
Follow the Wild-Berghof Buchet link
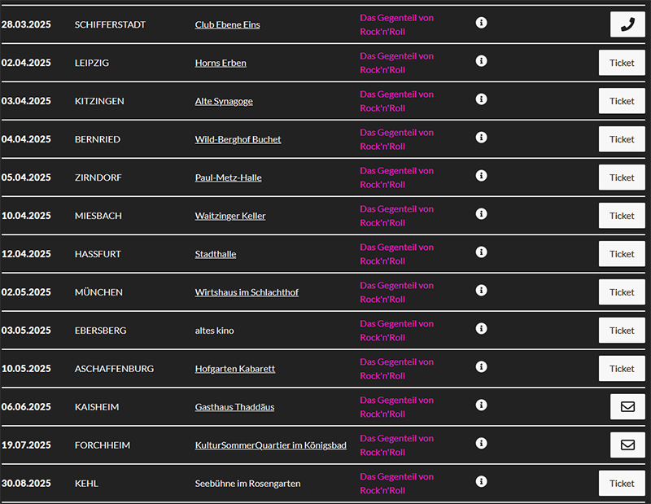[238, 140]
